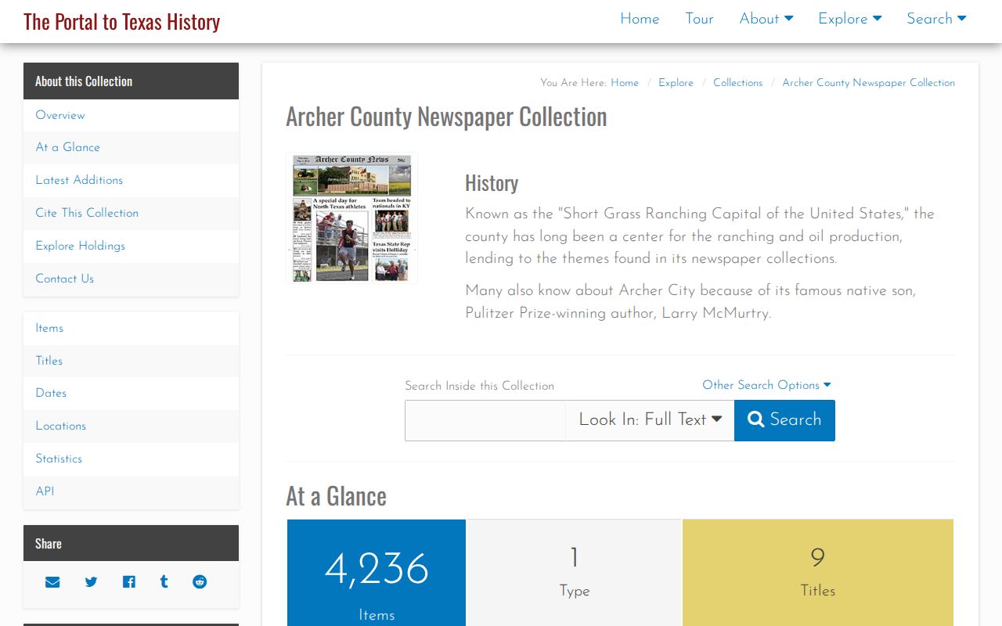Open the 1 Type tile
Viewport: 1002px width, 626px height.
575,573
